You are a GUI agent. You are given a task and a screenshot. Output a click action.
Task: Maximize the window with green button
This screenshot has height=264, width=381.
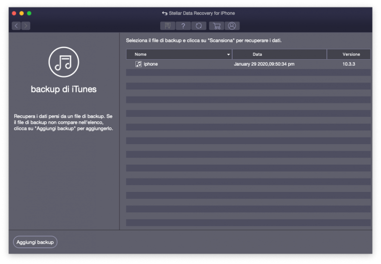[29, 13]
